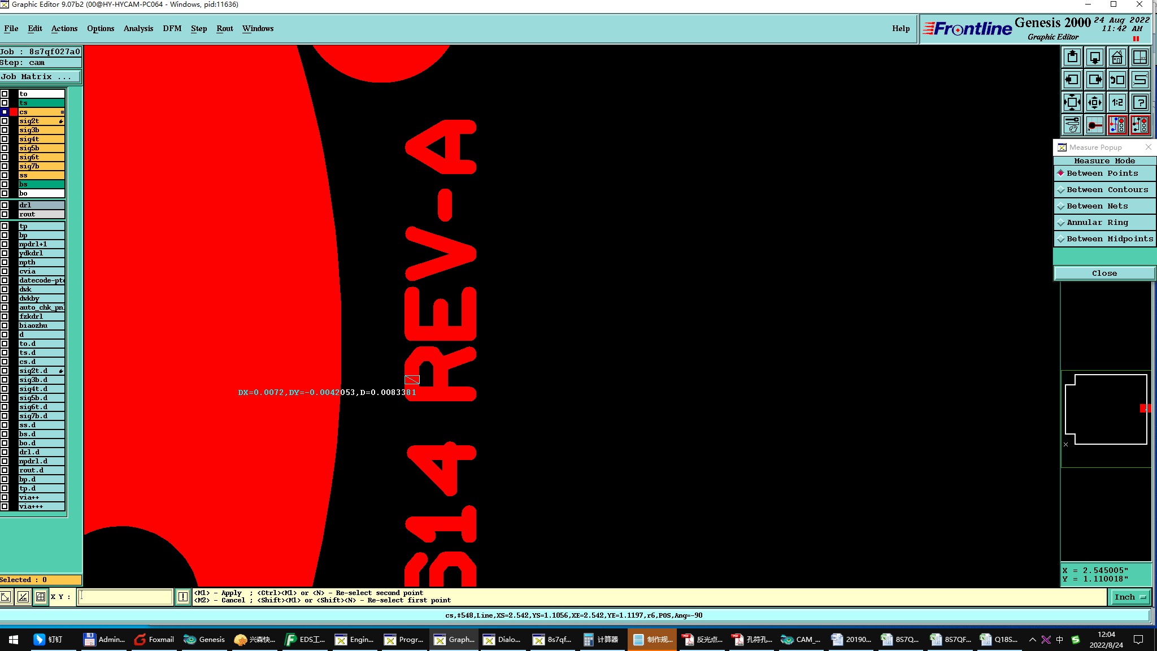Open Foxmail from the taskbar
The image size is (1157, 651).
point(154,640)
